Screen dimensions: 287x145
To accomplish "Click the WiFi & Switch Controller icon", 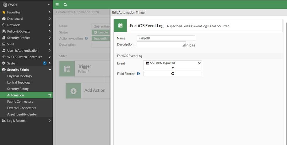I will pos(4,57).
